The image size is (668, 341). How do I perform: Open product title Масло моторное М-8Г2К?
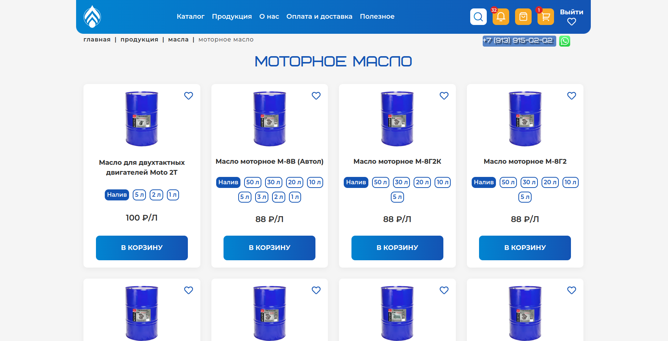[397, 162]
